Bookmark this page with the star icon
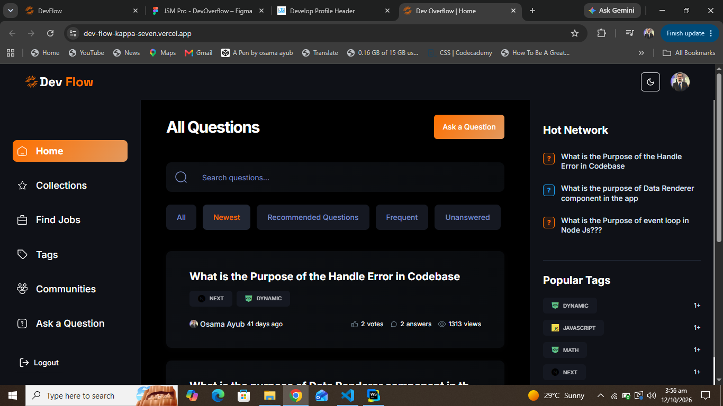 [x=575, y=33]
